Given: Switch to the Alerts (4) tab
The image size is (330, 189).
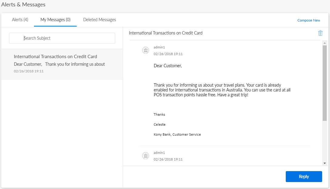Looking at the screenshot, I should coord(20,20).
